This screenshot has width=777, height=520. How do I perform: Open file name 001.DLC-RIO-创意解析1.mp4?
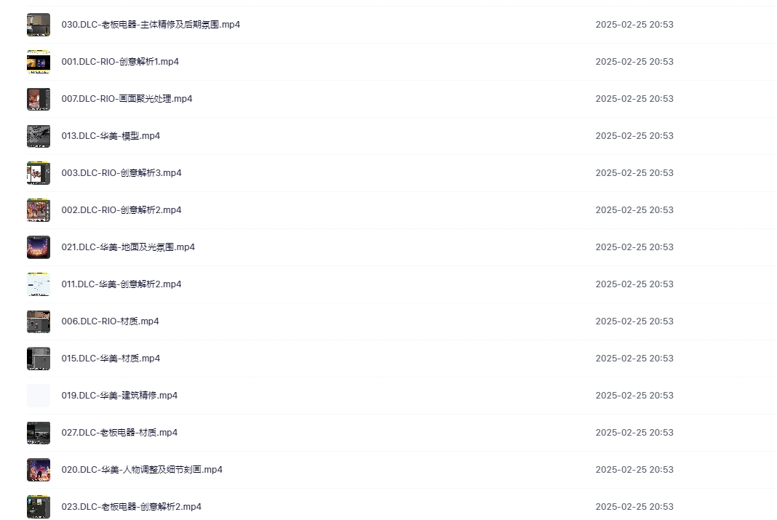click(120, 61)
